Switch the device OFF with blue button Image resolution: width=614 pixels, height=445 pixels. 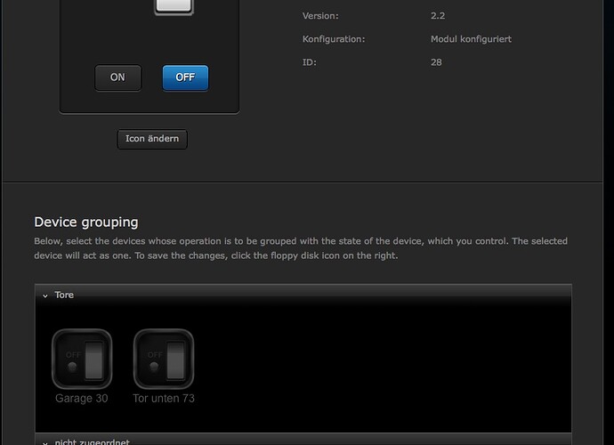pos(185,77)
